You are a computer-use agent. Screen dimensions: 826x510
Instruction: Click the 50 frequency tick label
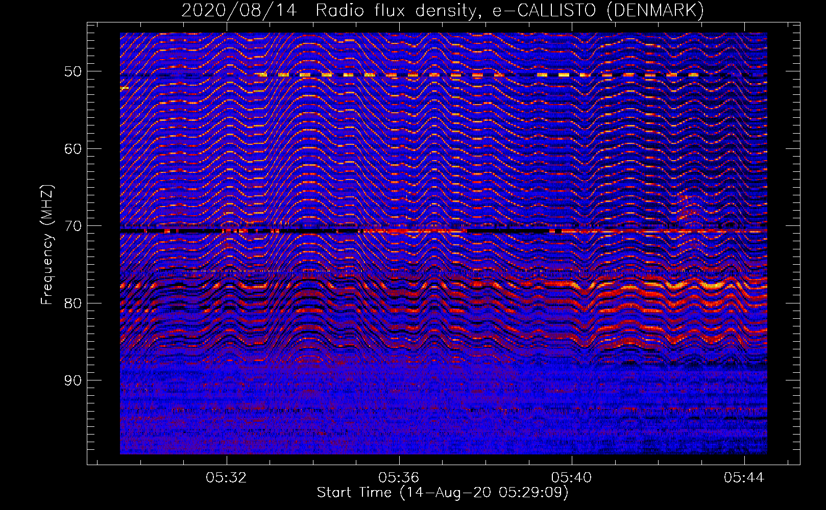(73, 71)
